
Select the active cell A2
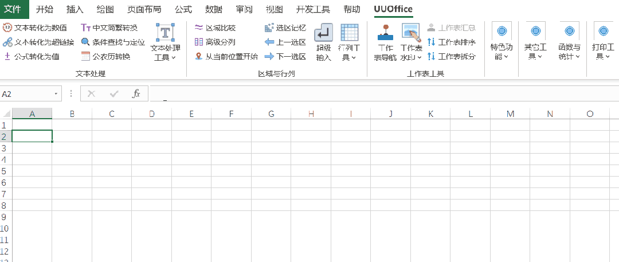click(32, 136)
